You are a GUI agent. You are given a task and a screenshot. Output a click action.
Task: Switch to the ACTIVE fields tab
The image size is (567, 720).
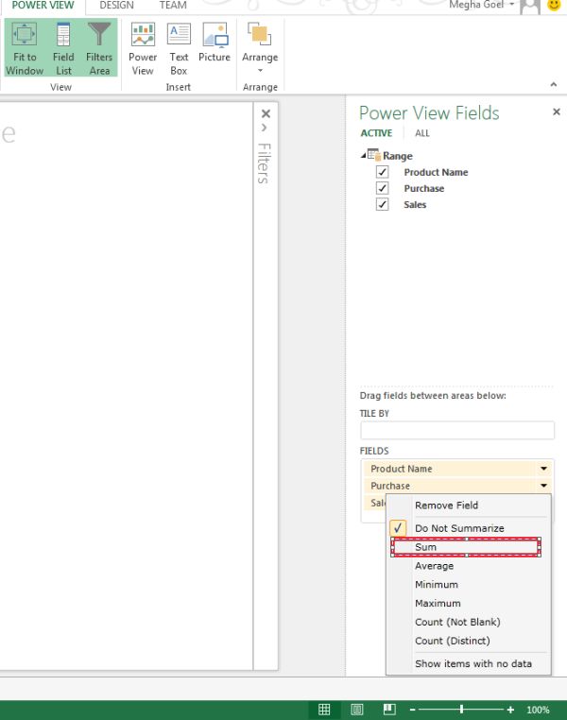[x=376, y=133]
